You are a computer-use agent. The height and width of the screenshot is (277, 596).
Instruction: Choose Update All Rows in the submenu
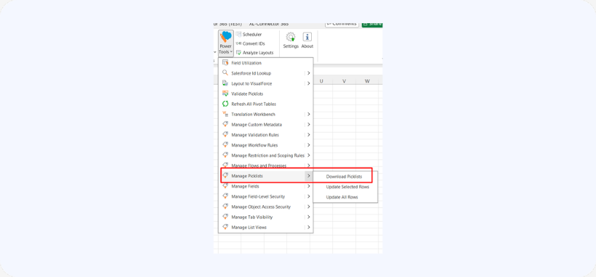(345, 197)
